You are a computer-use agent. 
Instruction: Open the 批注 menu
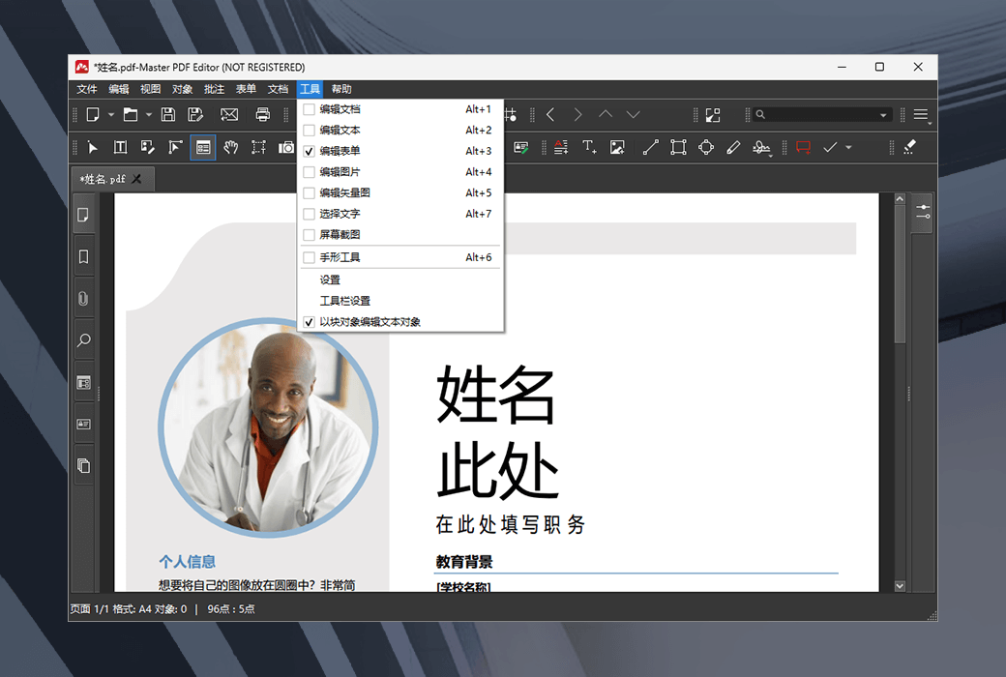pos(214,88)
